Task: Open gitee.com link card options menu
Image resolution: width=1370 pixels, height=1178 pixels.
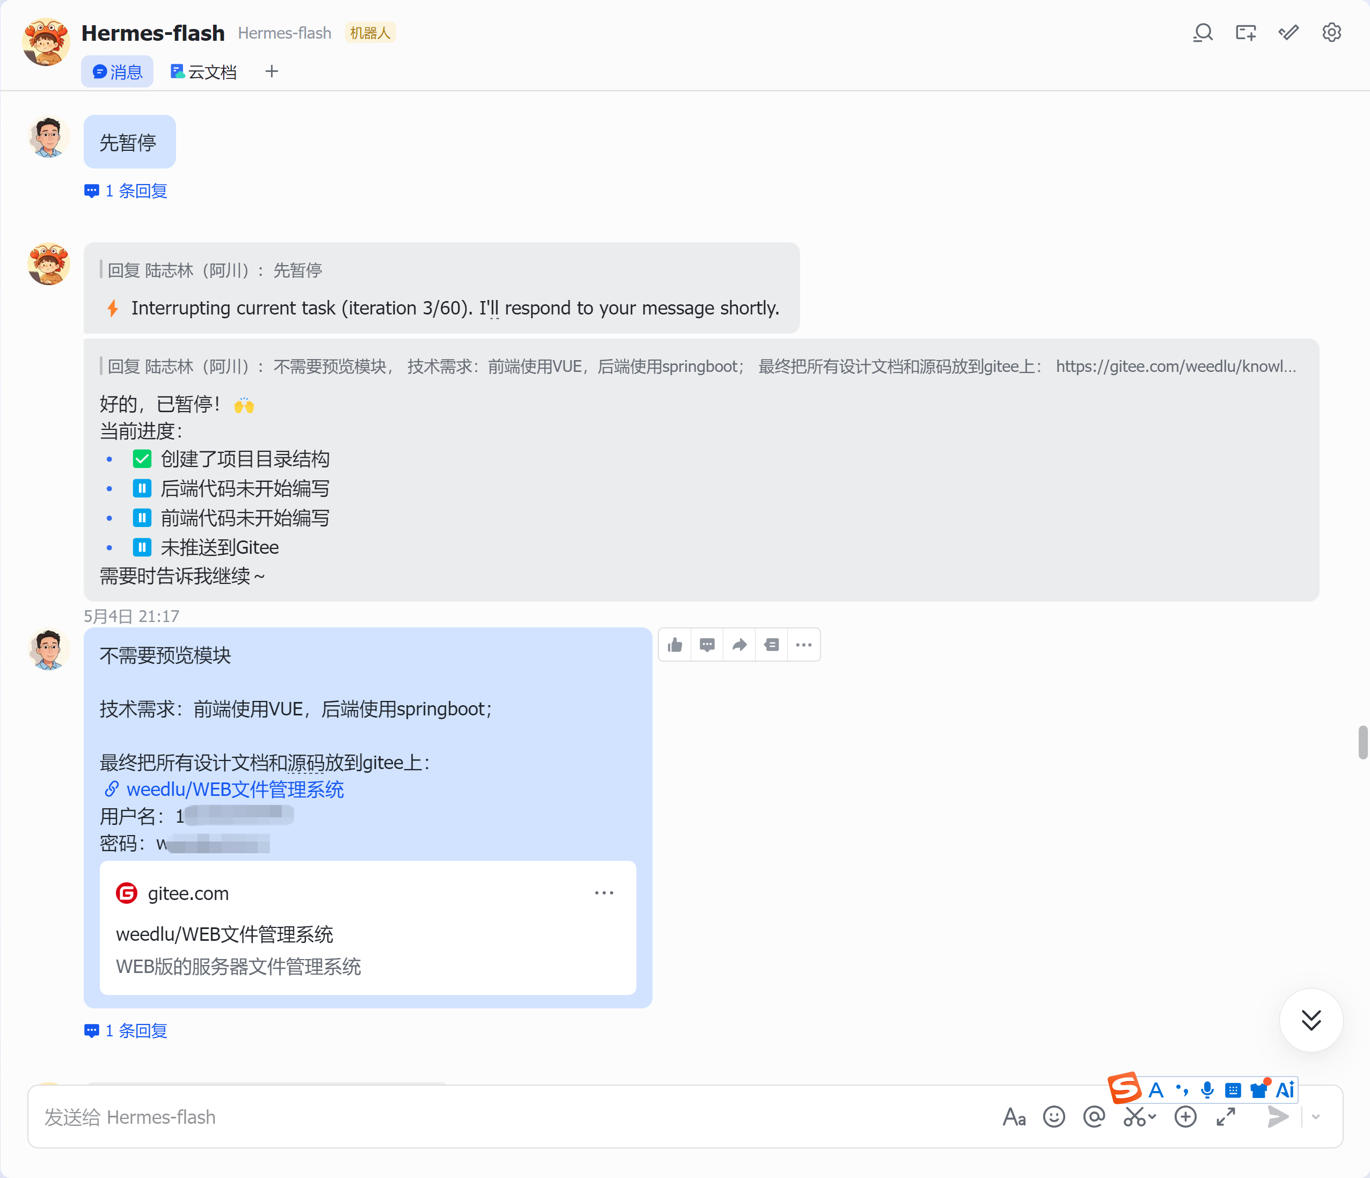Action: coord(604,893)
